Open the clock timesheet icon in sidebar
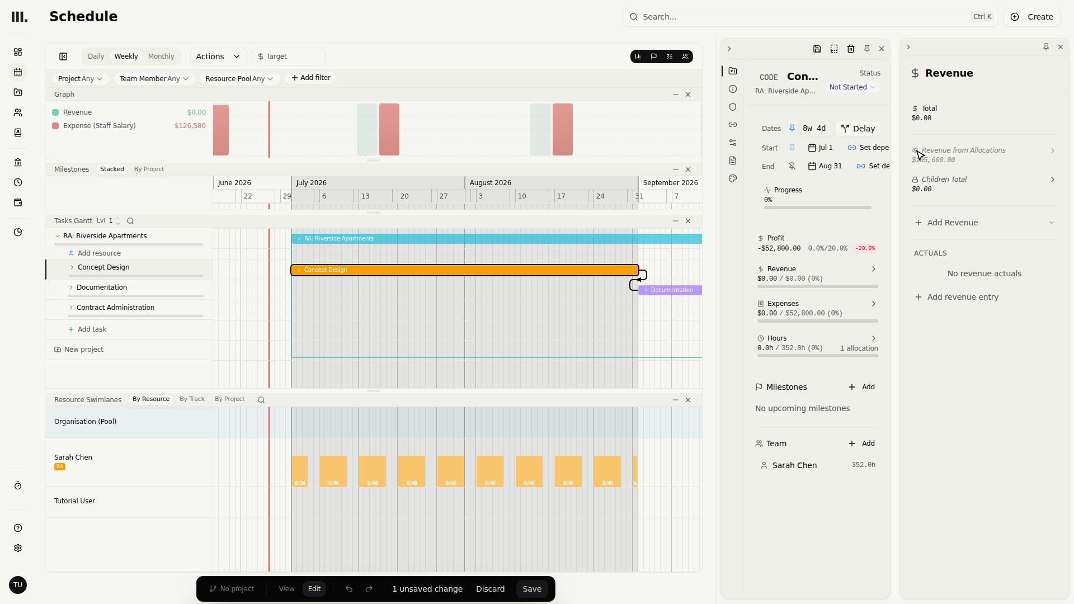This screenshot has width=1074, height=604. [x=18, y=182]
